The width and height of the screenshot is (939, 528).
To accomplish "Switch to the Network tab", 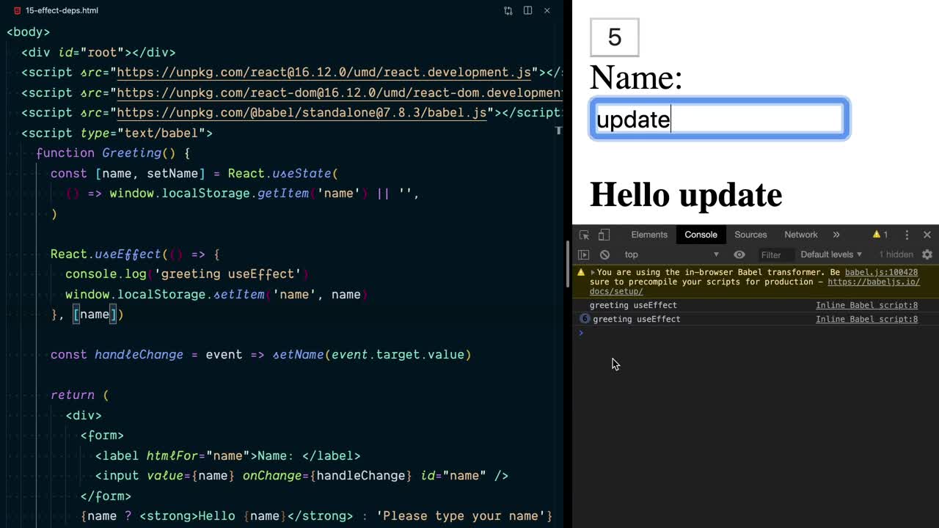I will [x=800, y=235].
